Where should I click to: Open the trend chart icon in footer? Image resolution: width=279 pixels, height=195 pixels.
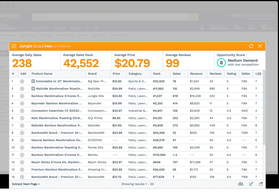pos(251,184)
